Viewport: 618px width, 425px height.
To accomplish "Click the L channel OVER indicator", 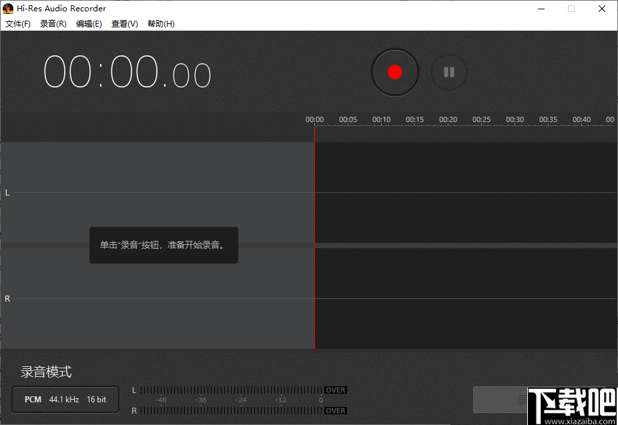I will point(335,390).
